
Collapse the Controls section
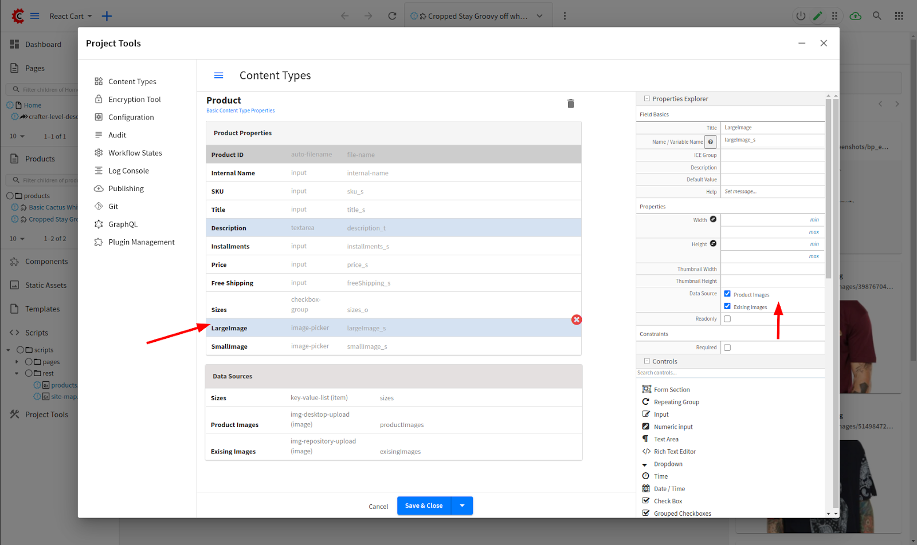pyautogui.click(x=647, y=361)
